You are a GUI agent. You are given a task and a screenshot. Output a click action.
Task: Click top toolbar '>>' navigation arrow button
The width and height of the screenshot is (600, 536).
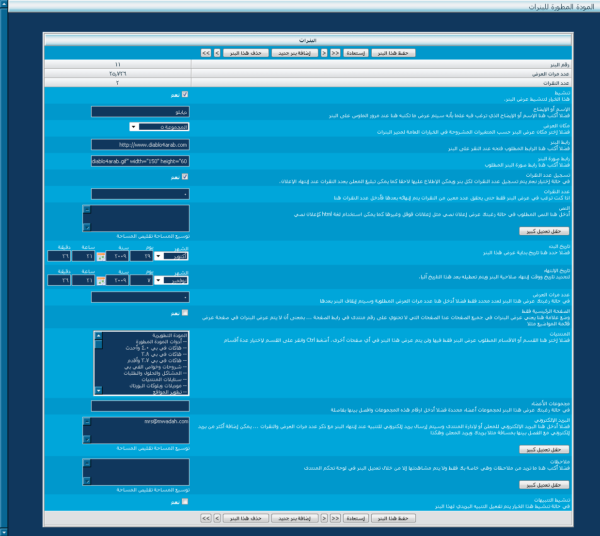[x=206, y=53]
